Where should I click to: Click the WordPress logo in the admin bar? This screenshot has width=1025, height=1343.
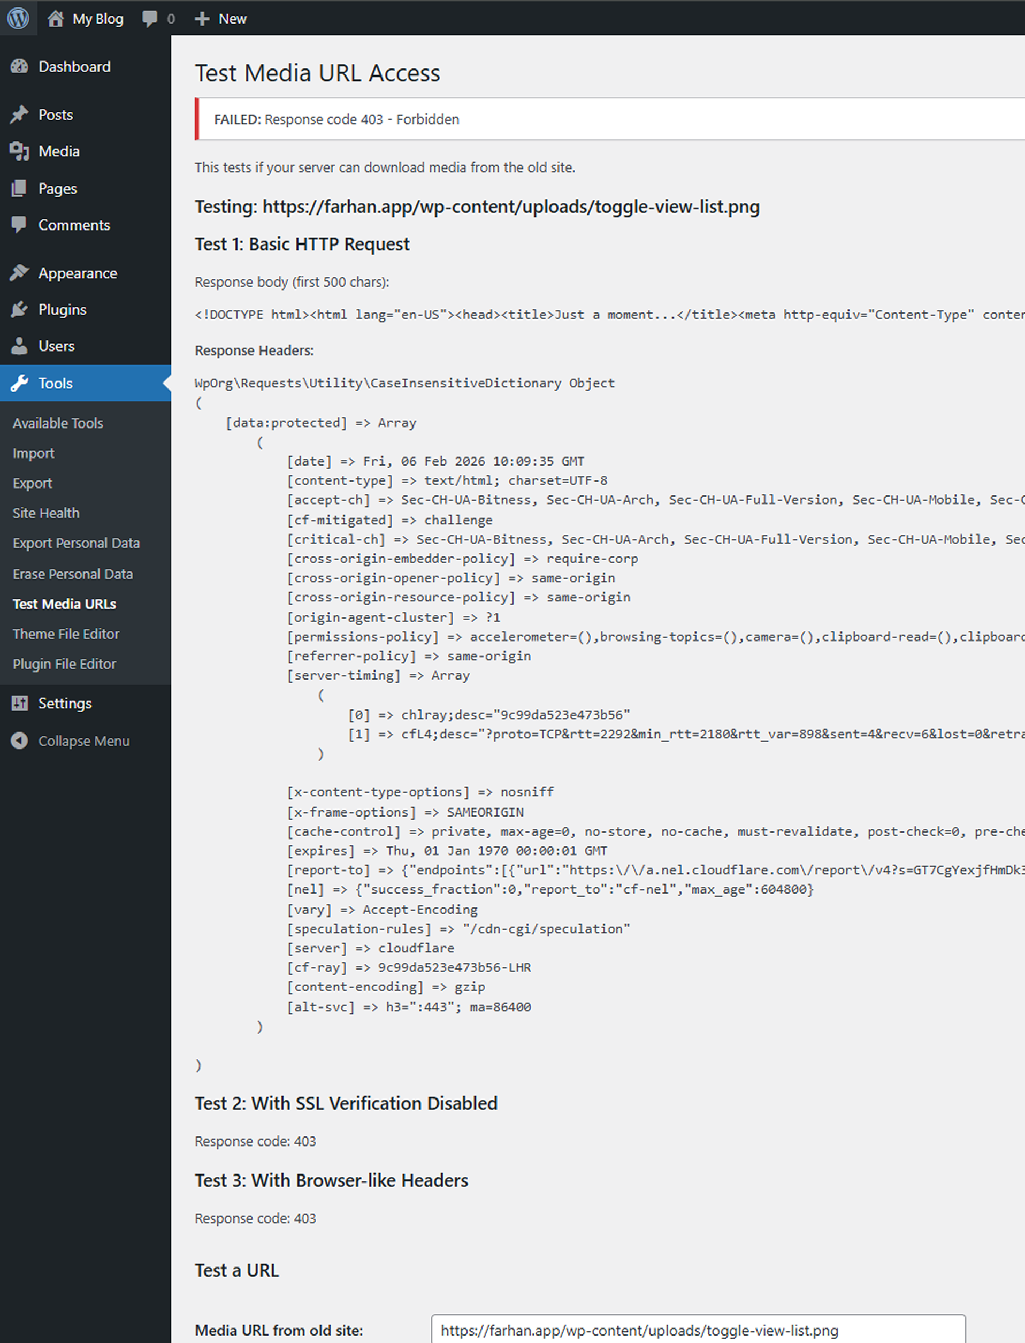[x=18, y=18]
